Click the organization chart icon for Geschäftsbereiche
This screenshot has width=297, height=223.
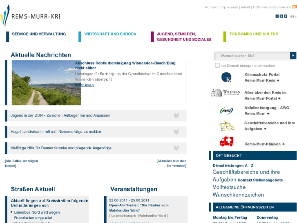[227, 126]
